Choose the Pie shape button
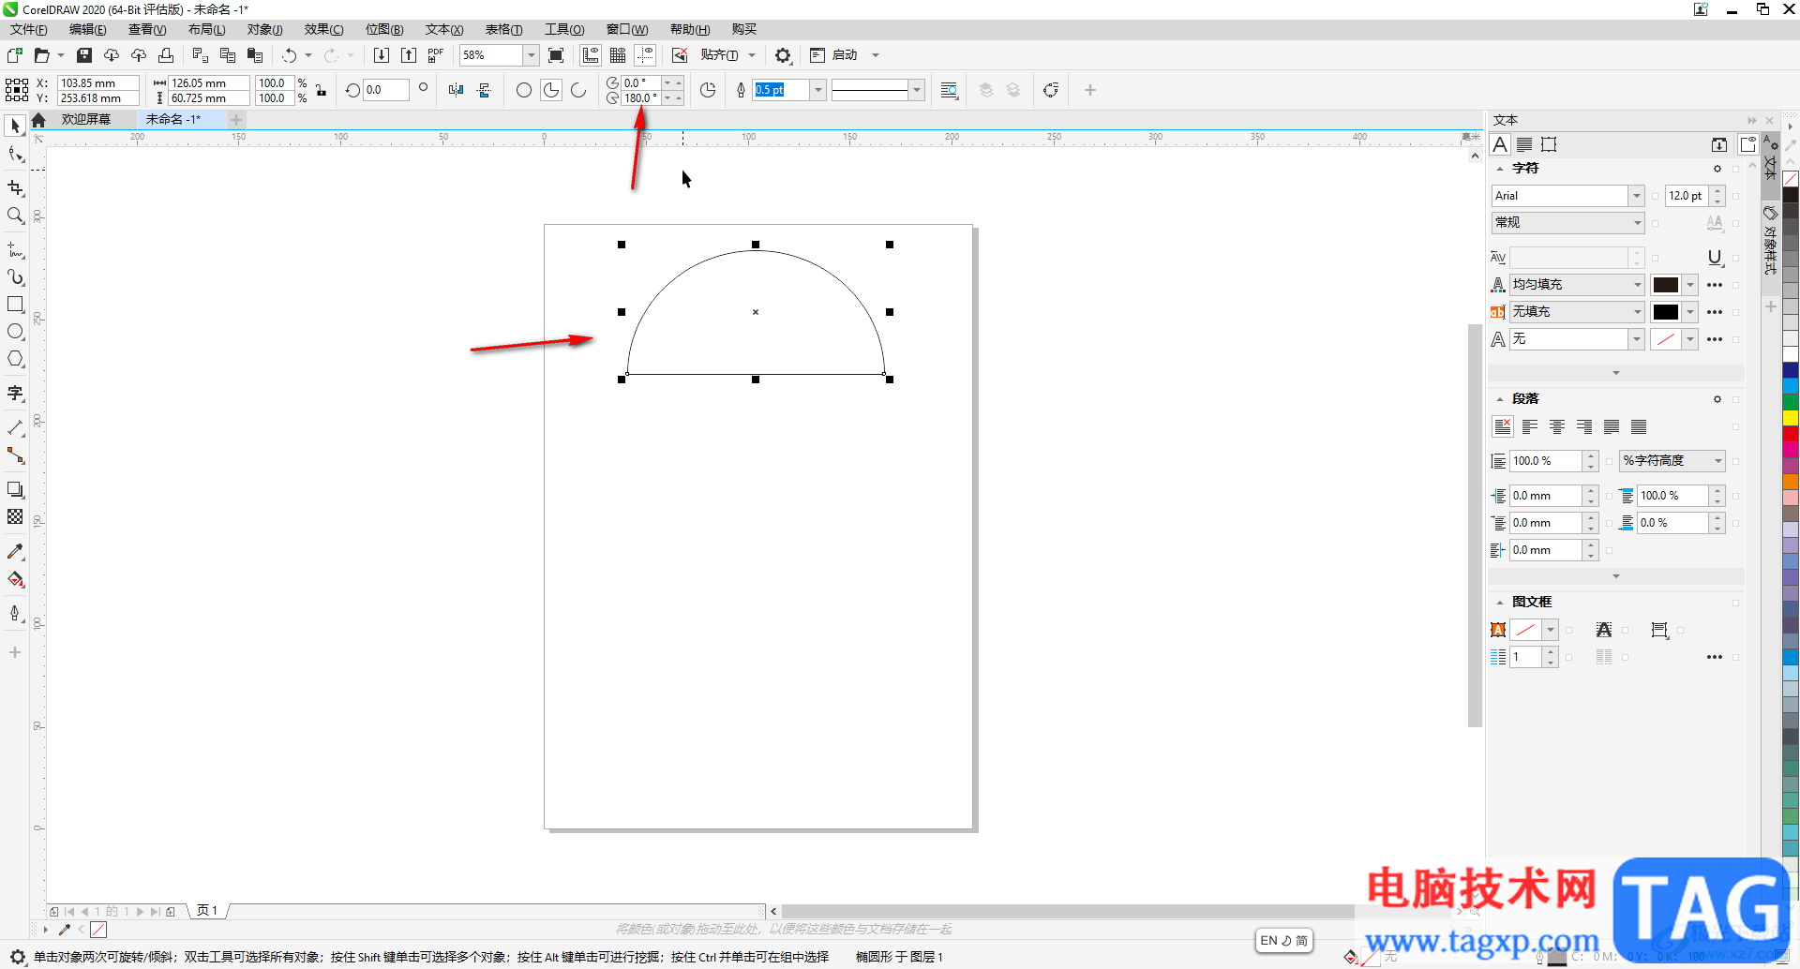 [x=551, y=90]
